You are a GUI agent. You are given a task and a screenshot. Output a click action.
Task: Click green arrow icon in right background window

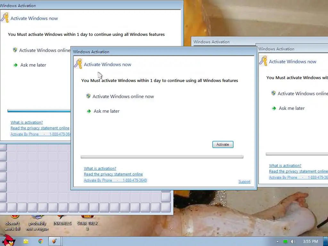coord(274,108)
